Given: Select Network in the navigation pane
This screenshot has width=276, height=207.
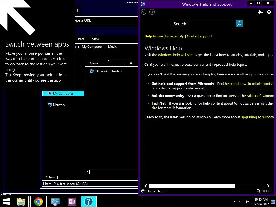Looking at the screenshot, I should [56, 105].
